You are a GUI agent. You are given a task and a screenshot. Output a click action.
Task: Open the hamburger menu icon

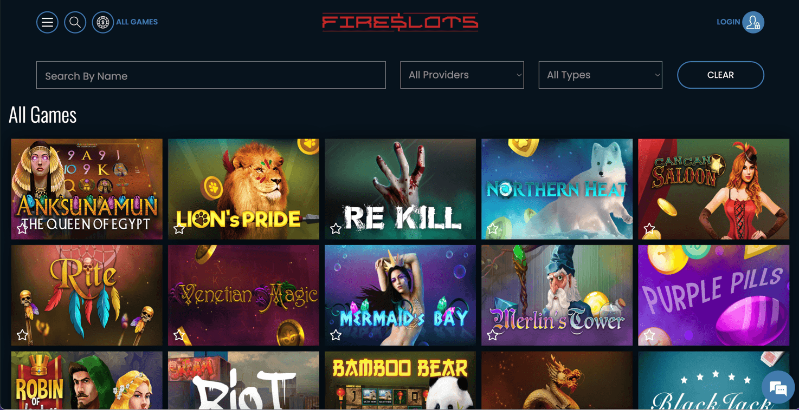tap(47, 22)
